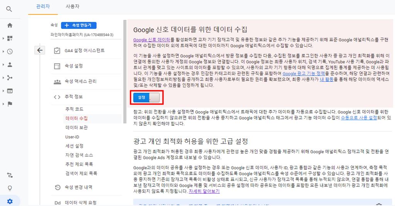Expand Realtime section arrow
This screenshot has width=395, height=206.
coord(3,52)
